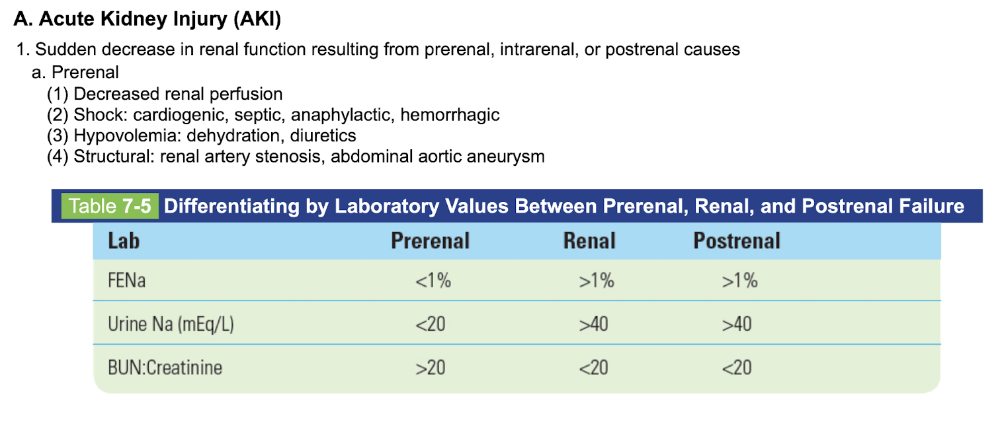Viewport: 1000px width, 424px height.
Task: Click the Prerenal Urine Na value "<20"
Action: click(431, 324)
